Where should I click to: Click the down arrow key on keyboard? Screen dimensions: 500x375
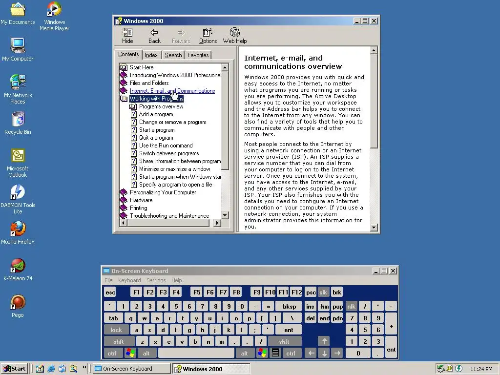324,354
